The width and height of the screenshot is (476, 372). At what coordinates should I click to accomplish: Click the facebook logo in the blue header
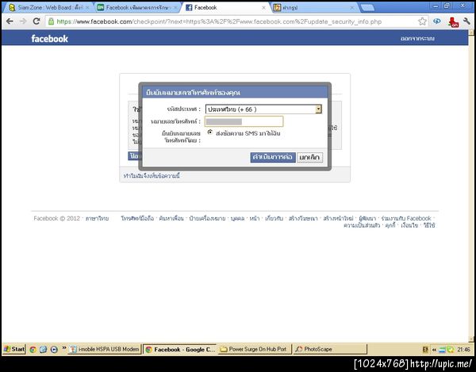click(49, 39)
